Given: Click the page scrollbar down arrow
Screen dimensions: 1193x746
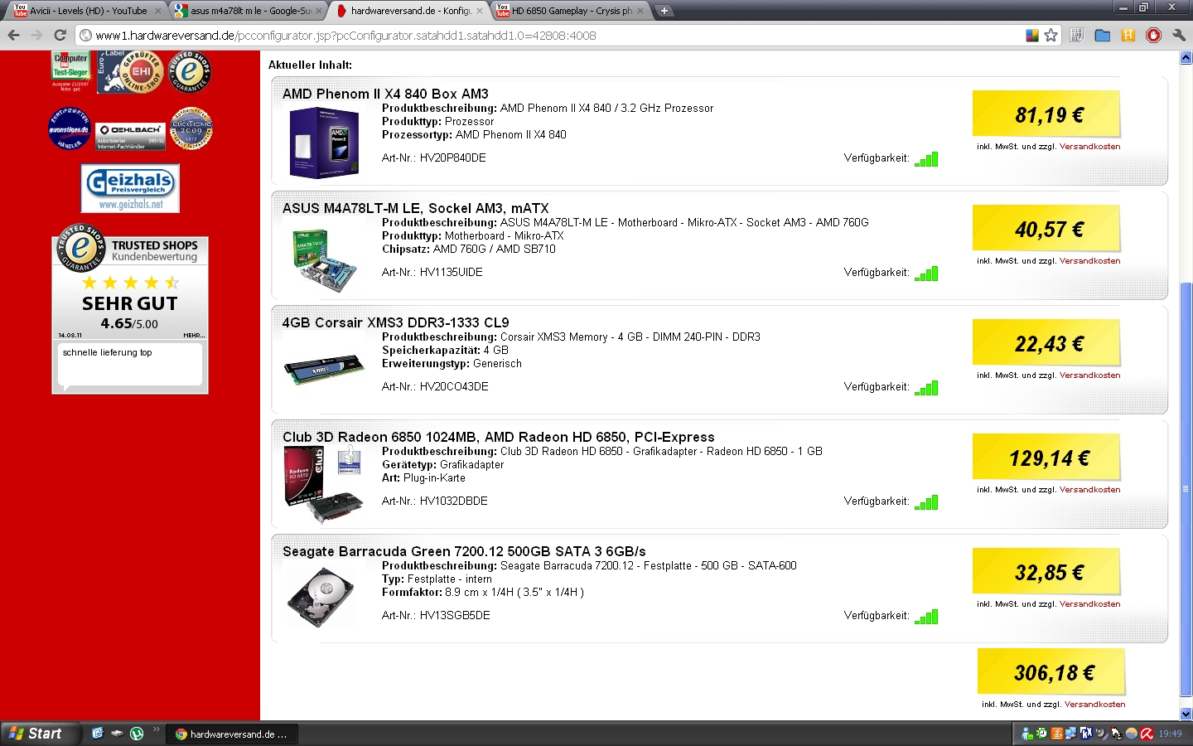Looking at the screenshot, I should point(1186,714).
